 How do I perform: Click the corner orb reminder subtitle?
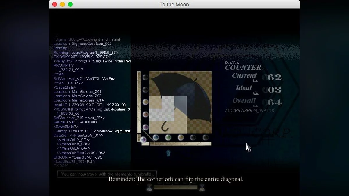[x=176, y=179]
